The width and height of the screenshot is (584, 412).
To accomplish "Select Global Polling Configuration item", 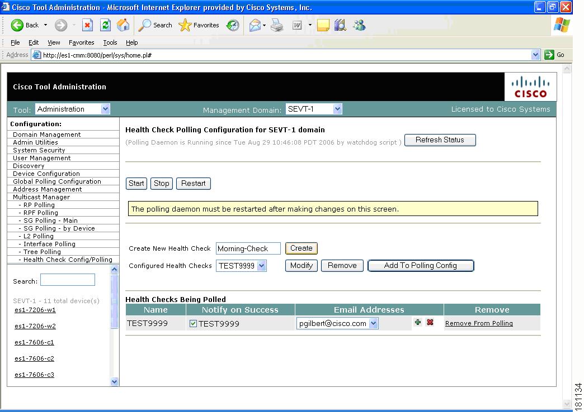I will click(x=56, y=181).
